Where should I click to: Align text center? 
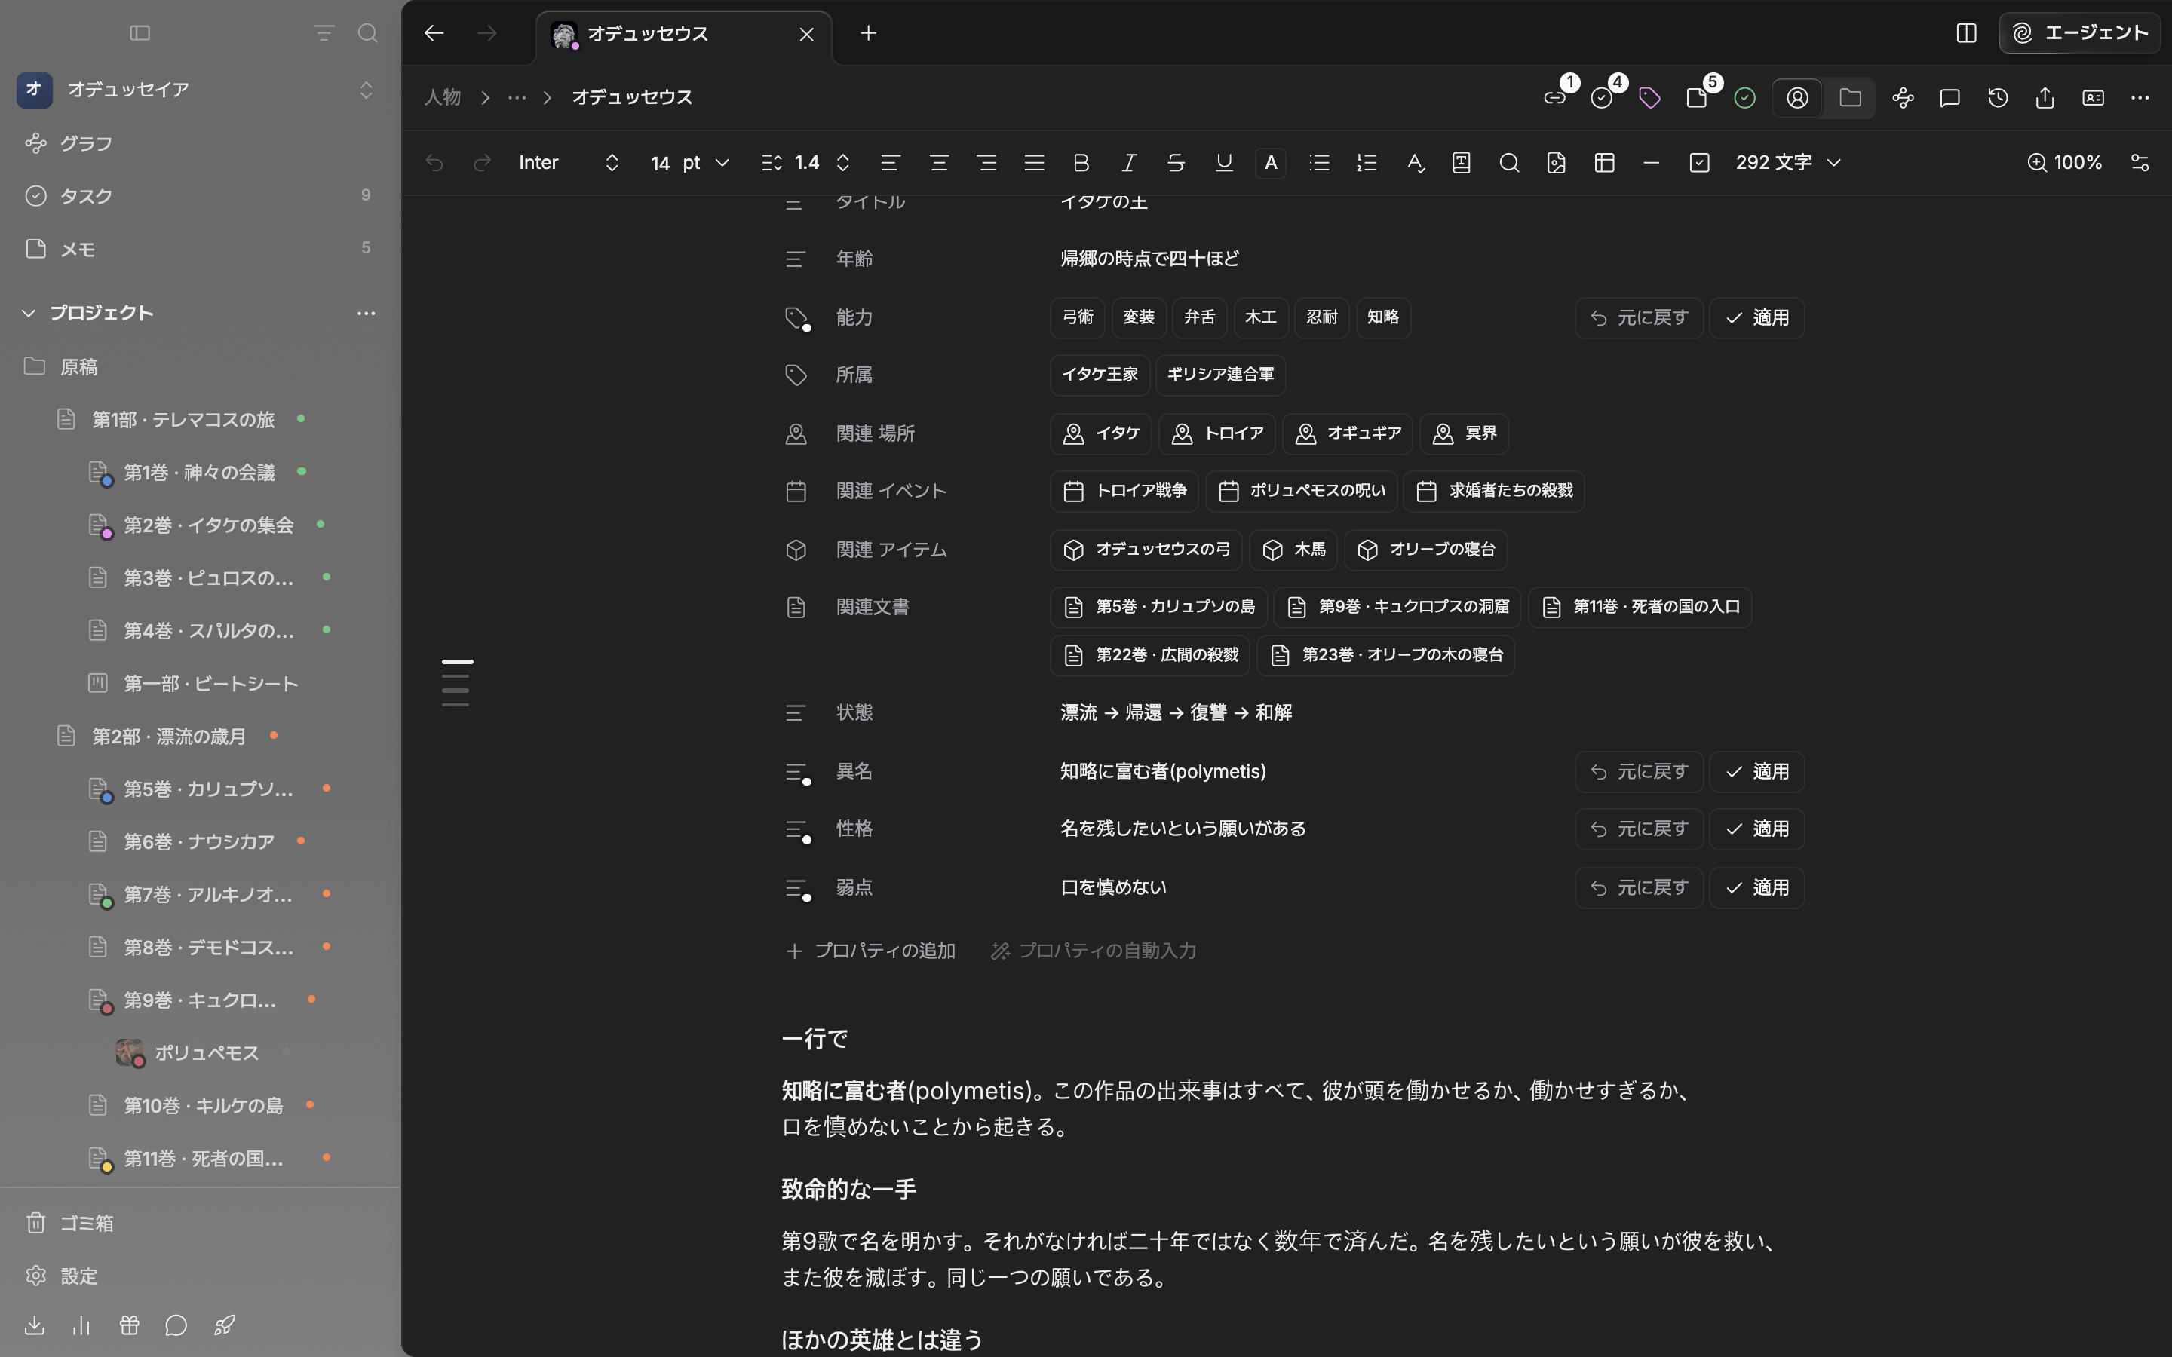click(939, 162)
